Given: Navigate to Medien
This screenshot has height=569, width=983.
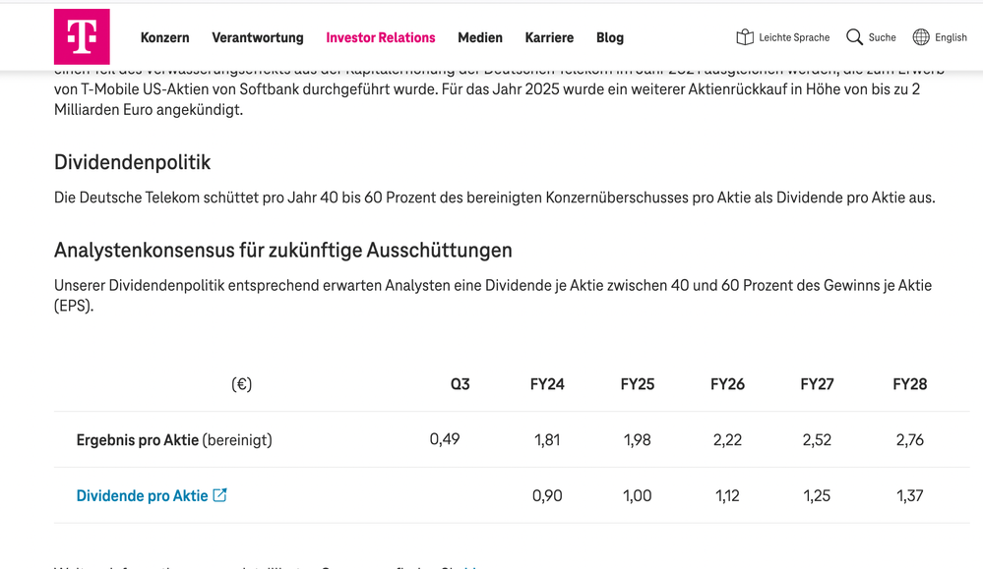Looking at the screenshot, I should pos(480,37).
